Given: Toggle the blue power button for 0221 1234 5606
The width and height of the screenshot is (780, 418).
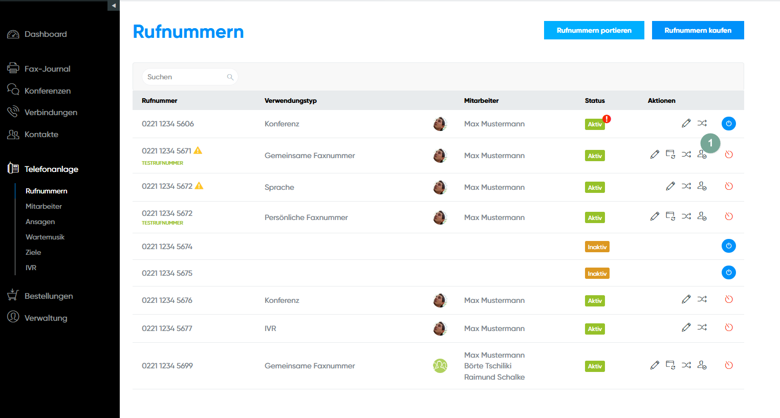Looking at the screenshot, I should pos(728,123).
